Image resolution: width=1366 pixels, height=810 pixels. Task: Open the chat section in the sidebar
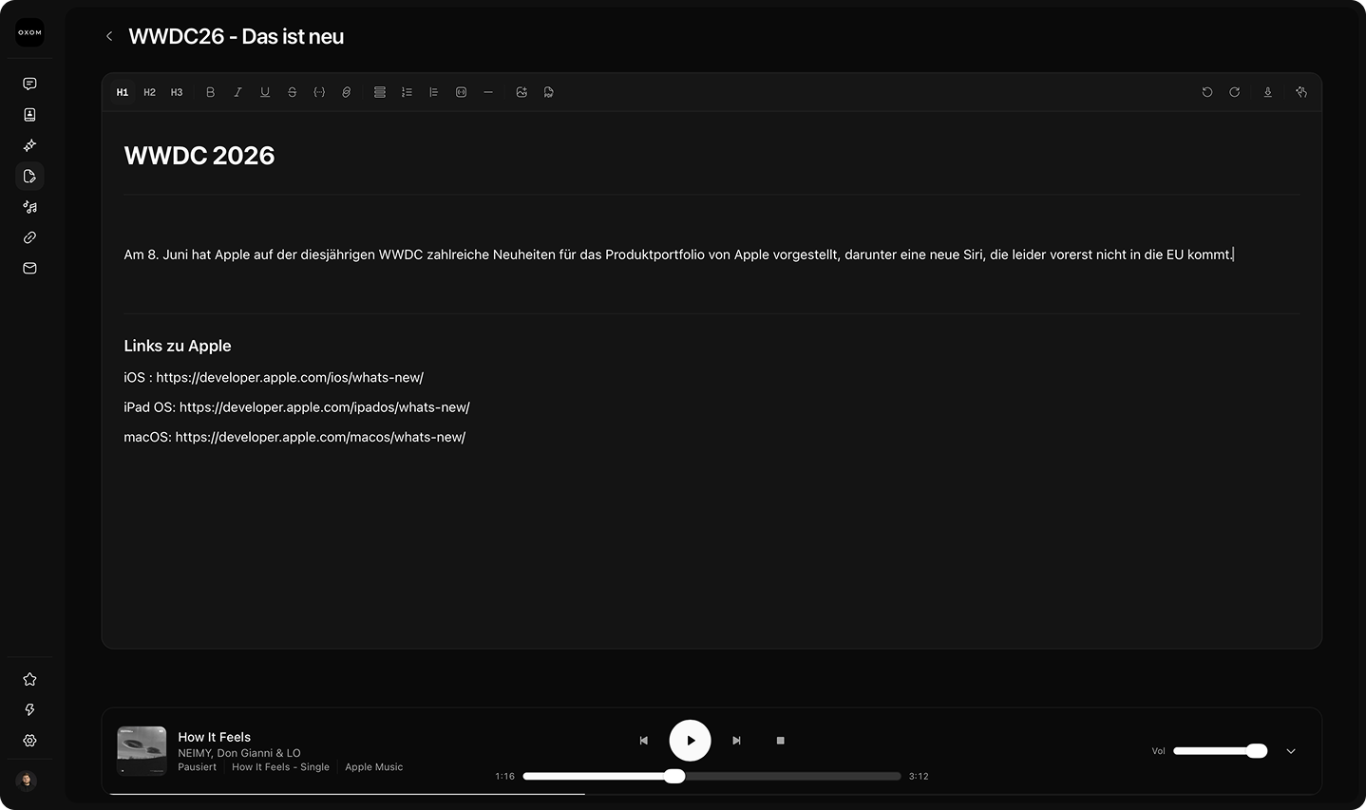tap(30, 84)
